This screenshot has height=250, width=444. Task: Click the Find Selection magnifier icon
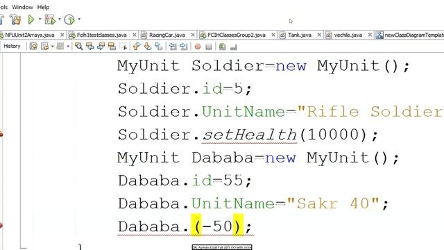click(x=78, y=47)
